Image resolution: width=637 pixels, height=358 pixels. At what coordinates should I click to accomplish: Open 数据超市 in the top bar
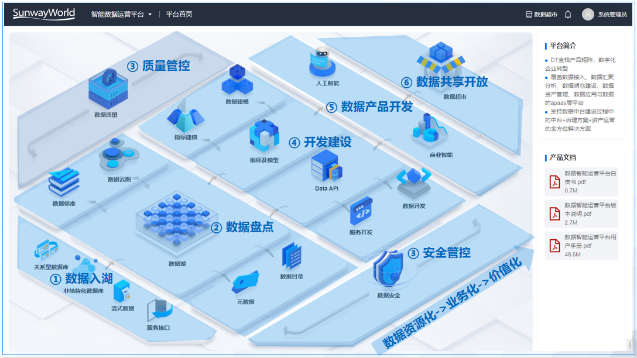click(541, 15)
